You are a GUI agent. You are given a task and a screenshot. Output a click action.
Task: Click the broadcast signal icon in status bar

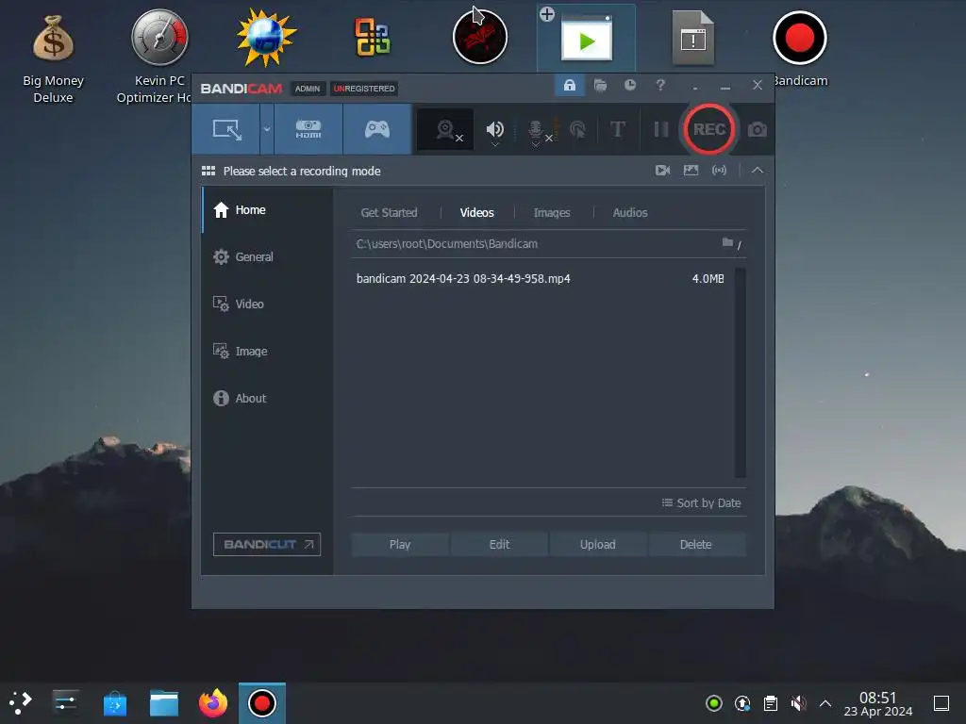[719, 170]
